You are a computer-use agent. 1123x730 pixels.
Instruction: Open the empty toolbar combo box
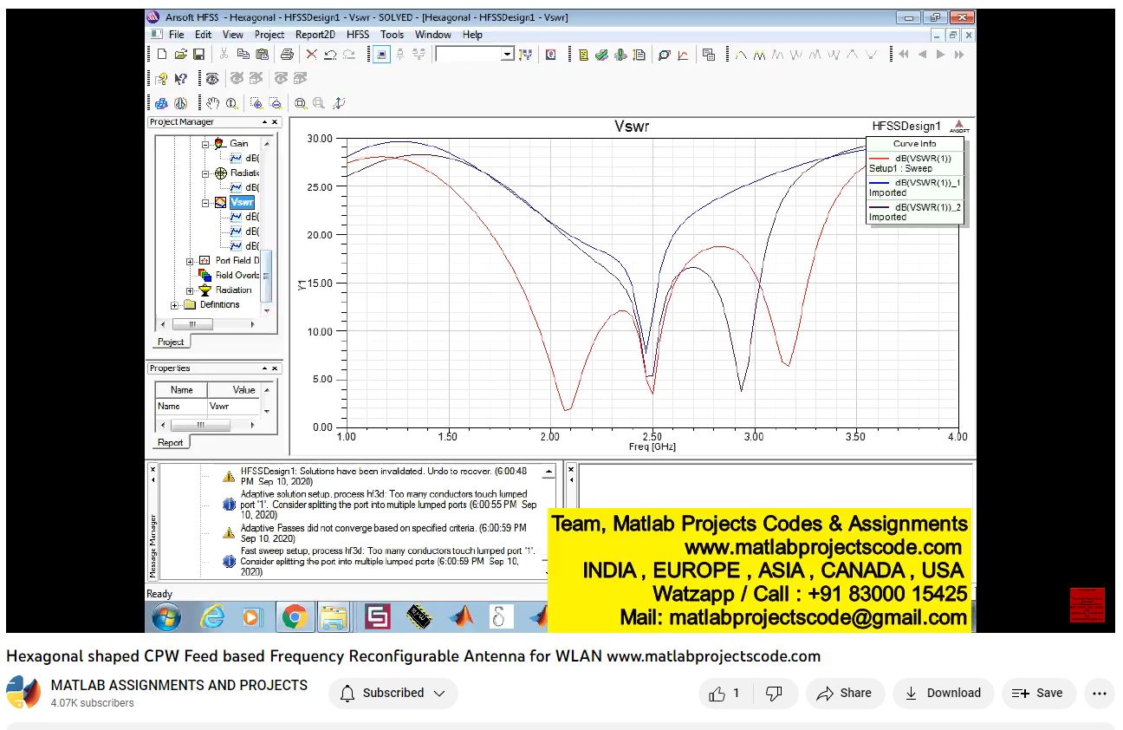(x=508, y=55)
